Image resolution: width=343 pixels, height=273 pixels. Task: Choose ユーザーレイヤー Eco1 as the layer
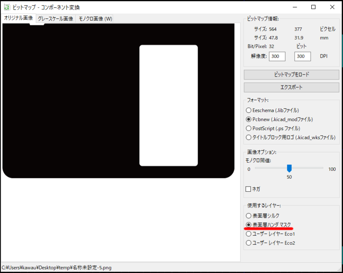point(249,234)
